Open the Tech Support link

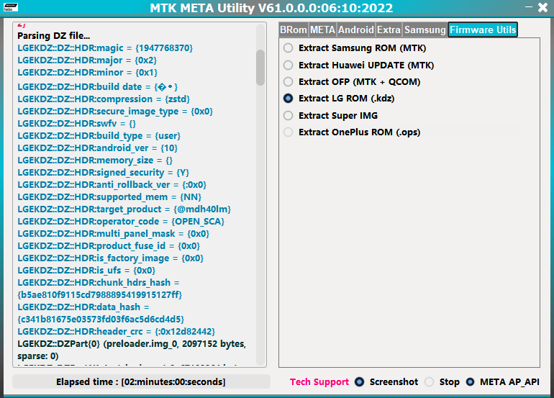319,382
